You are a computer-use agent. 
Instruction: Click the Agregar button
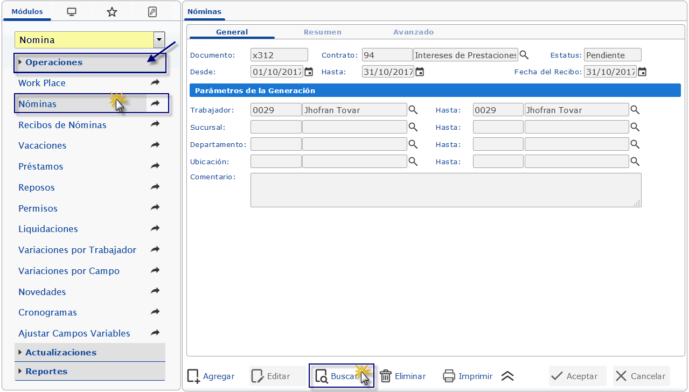212,376
